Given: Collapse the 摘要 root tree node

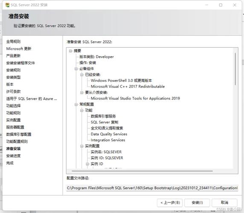Looking at the screenshot, I should (x=70, y=51).
